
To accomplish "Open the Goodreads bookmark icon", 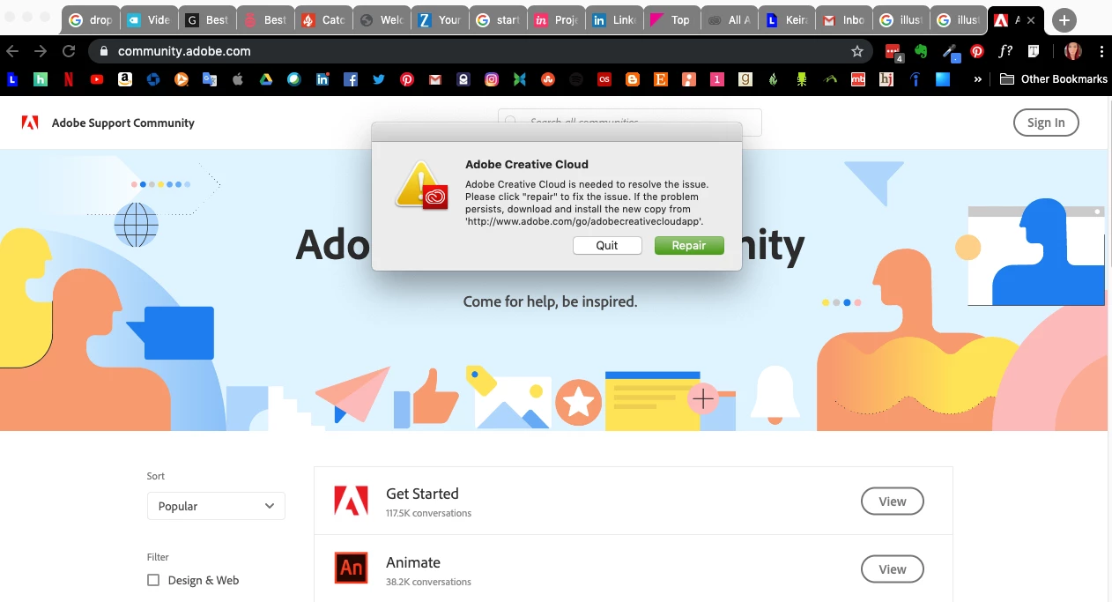I will click(745, 79).
